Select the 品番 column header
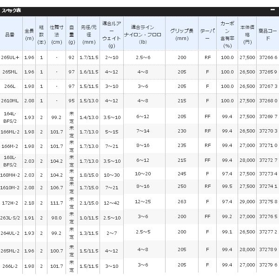Image resolution: width=279 pixels, height=279 pixels. coord(10,33)
